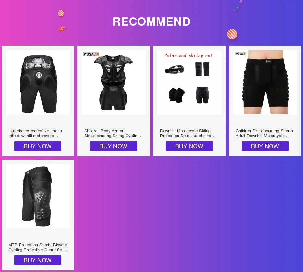This screenshot has height=272, width=303.
Task: Click the green WOSAWE logo on the shorts photo
Action: pos(241,54)
